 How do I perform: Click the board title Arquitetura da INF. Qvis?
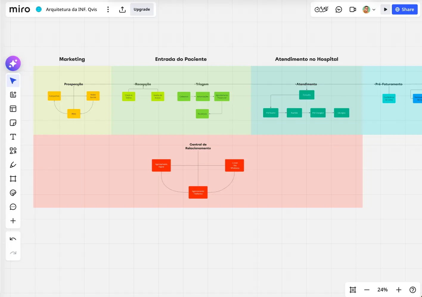72,10
